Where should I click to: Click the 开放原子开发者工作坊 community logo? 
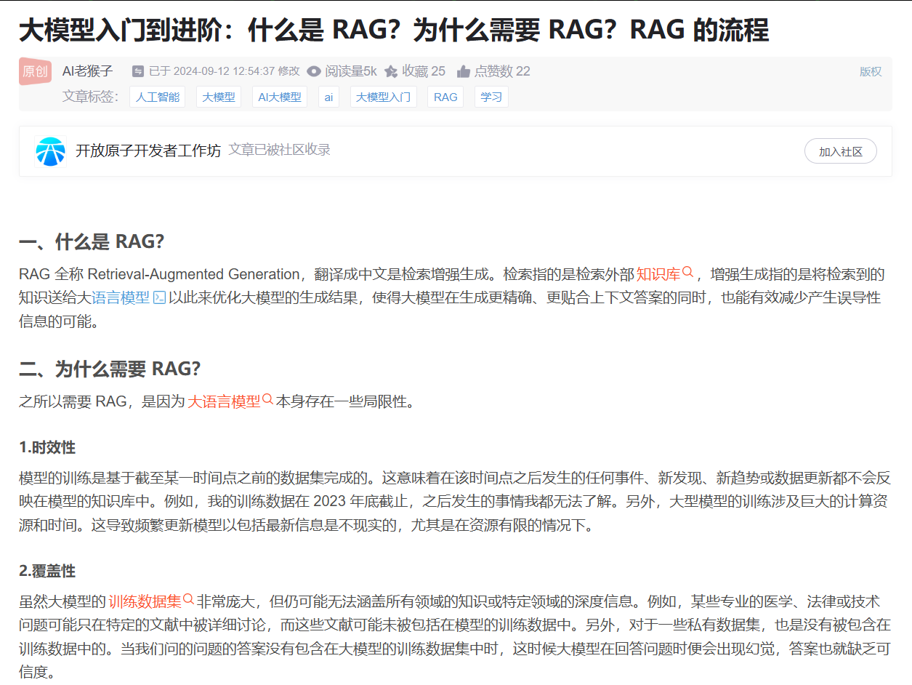click(50, 151)
